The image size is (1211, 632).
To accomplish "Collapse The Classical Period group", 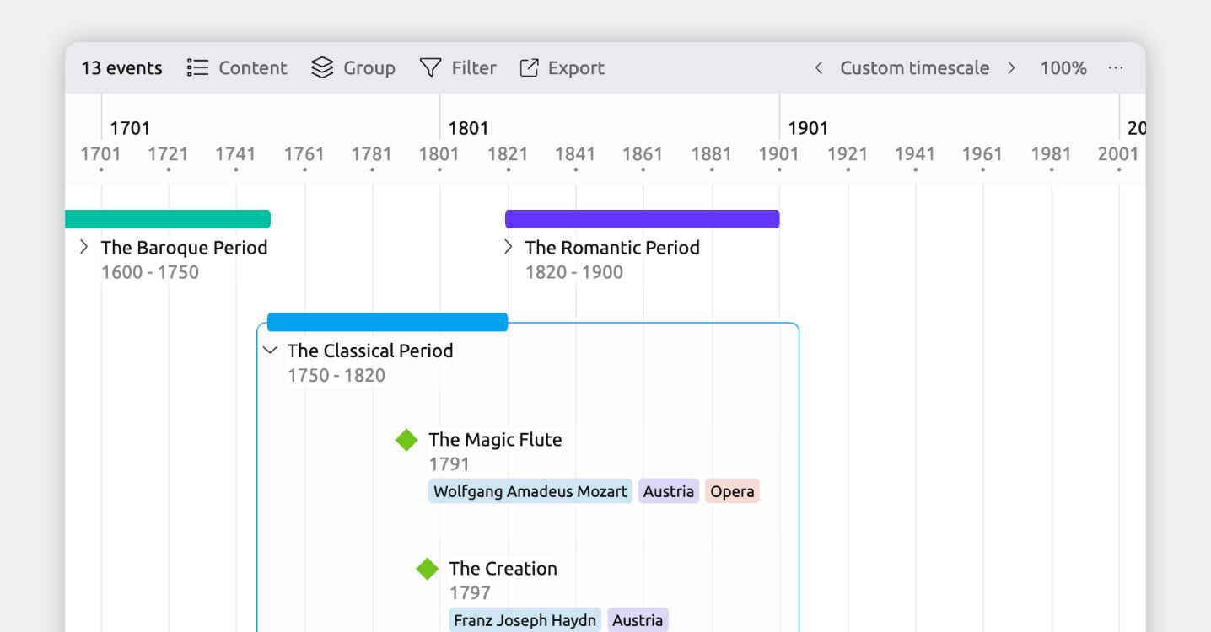I will [x=270, y=351].
